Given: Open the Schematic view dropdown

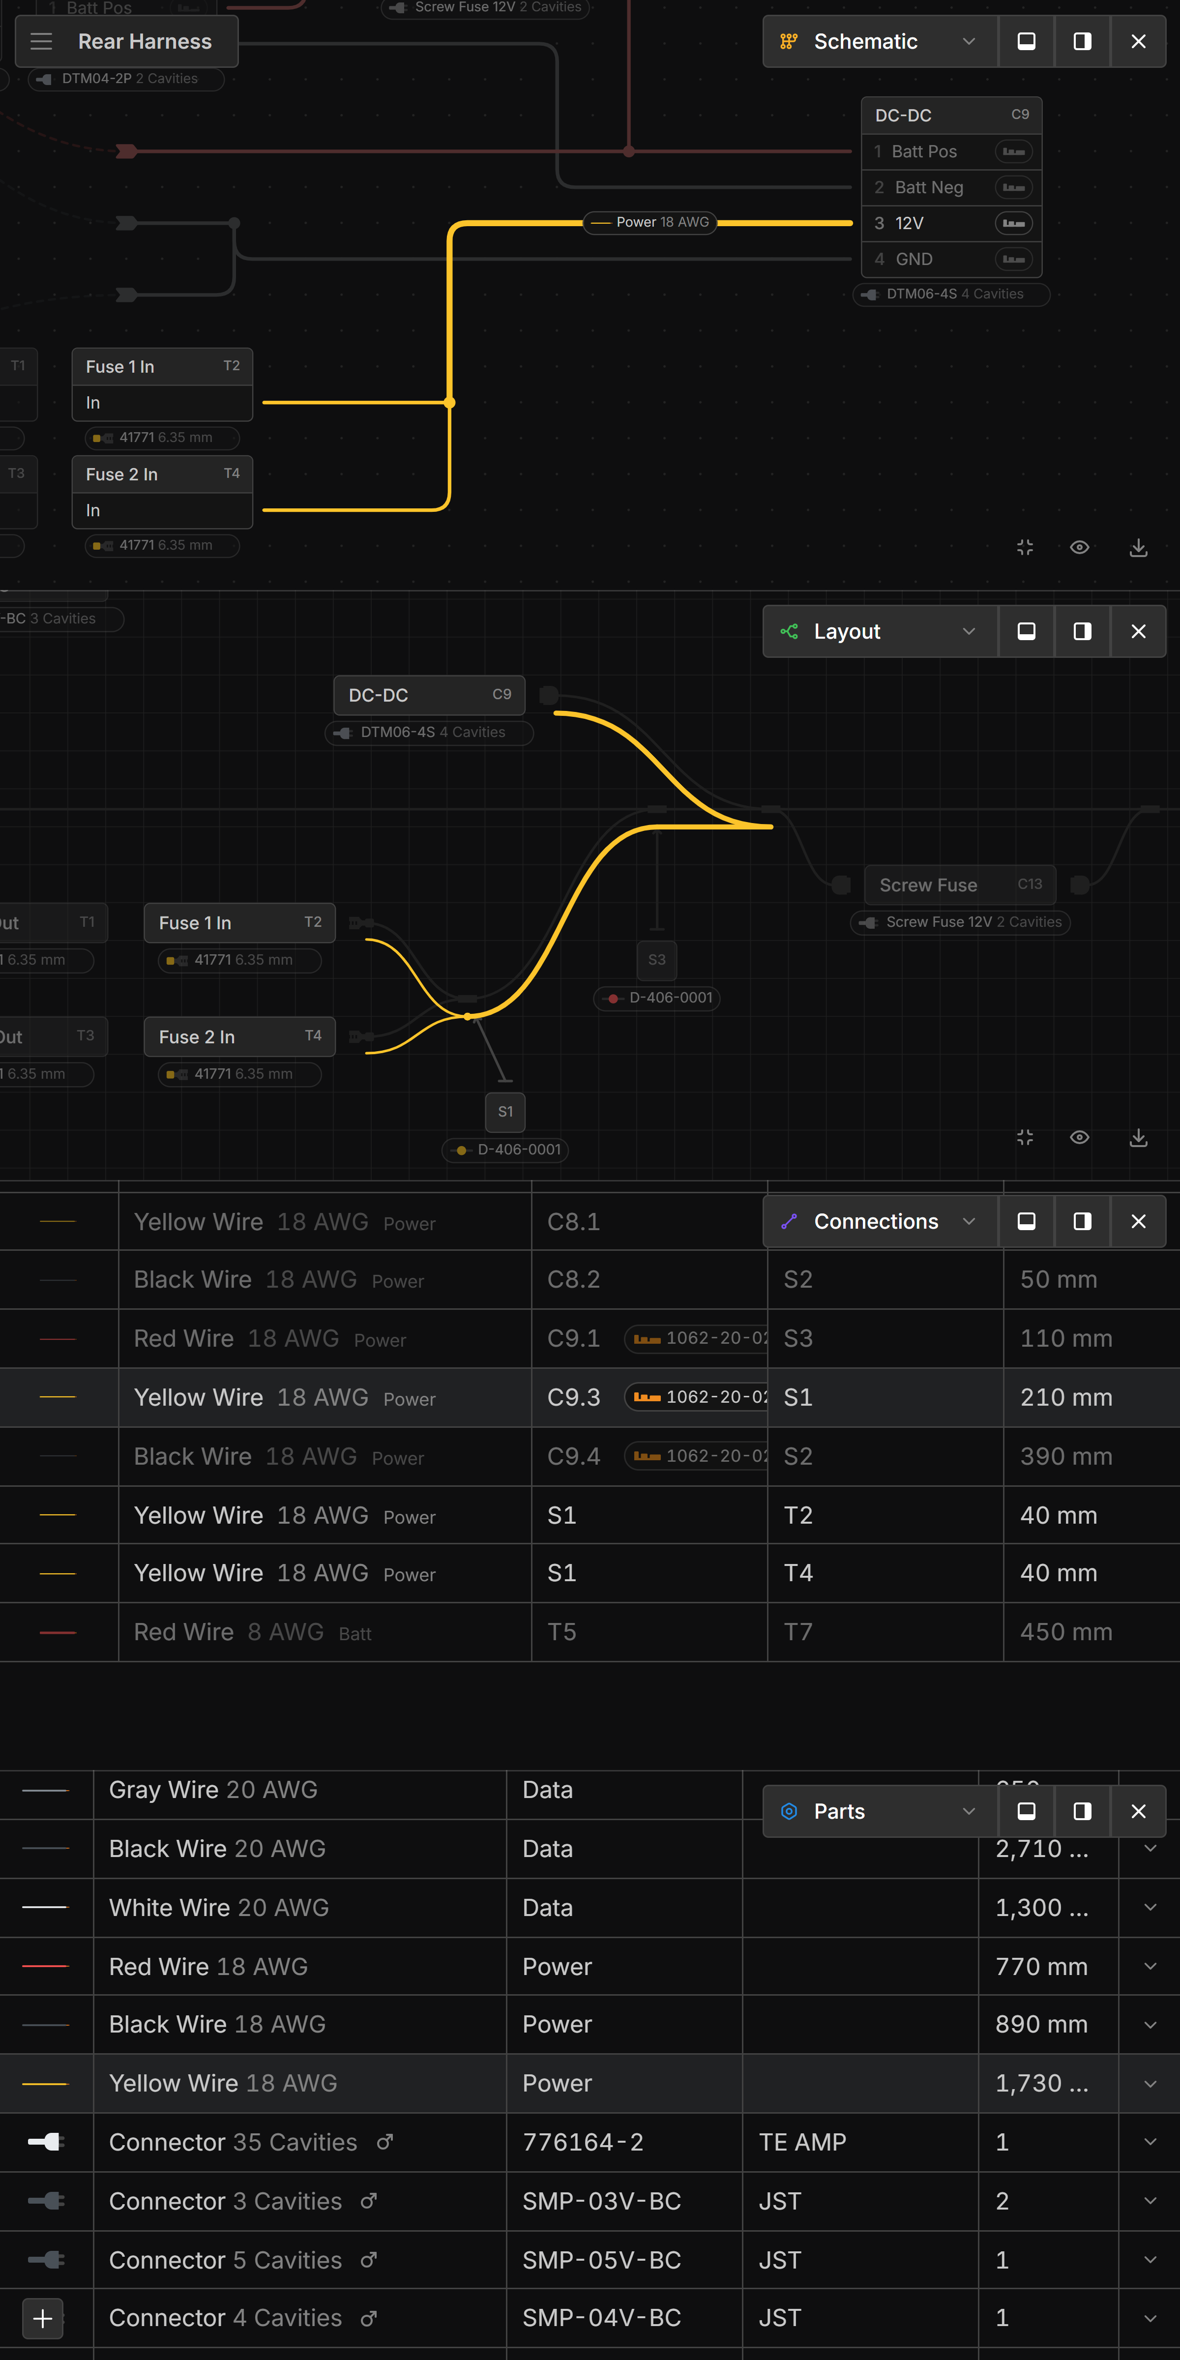Looking at the screenshot, I should click(969, 41).
